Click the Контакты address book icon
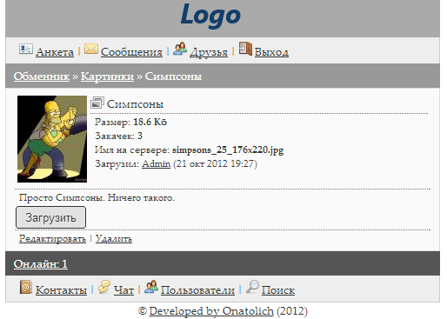447x319 pixels. (26, 287)
